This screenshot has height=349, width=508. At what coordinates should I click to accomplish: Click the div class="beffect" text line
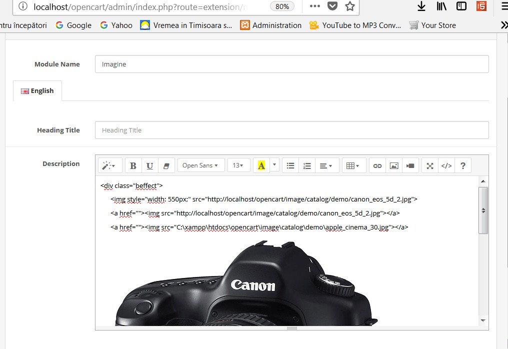[x=131, y=185]
